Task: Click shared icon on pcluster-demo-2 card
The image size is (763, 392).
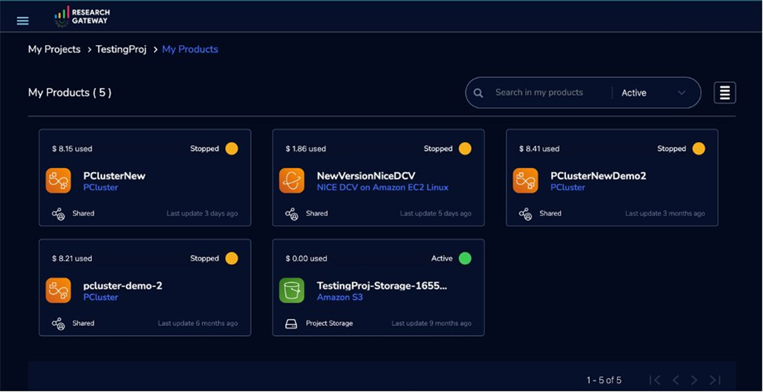Action: coord(58,323)
